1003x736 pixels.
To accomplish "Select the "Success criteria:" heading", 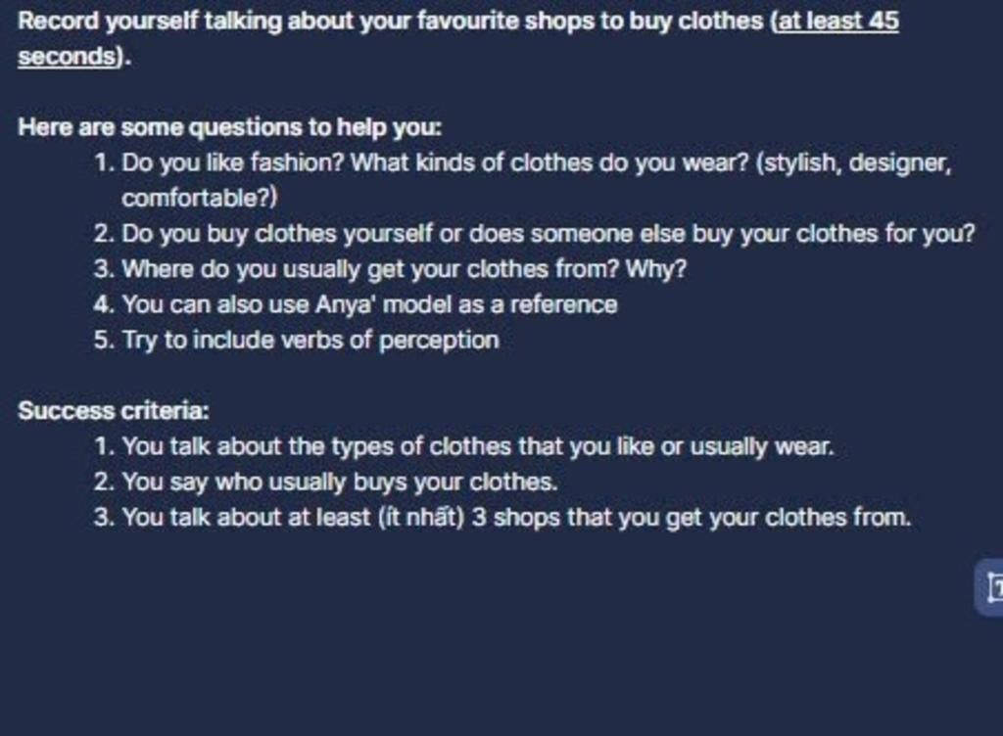I will tap(114, 411).
